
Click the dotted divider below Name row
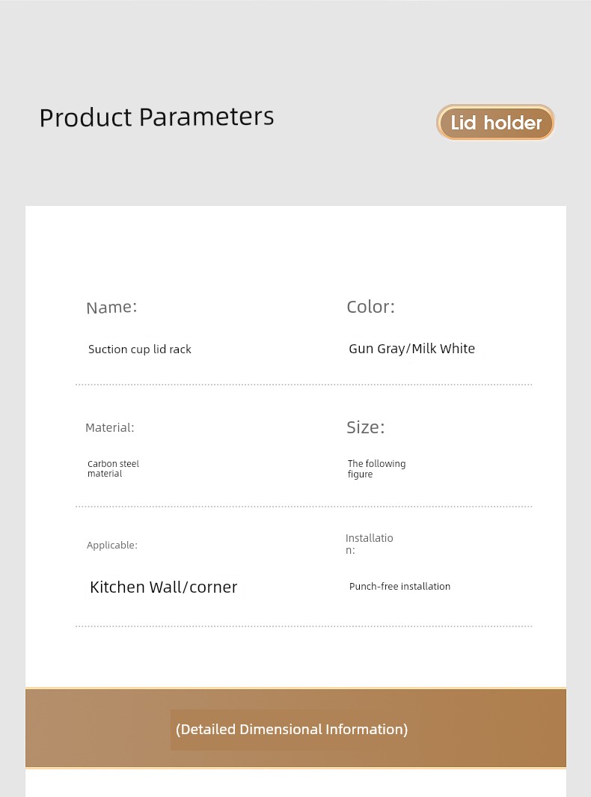[304, 385]
